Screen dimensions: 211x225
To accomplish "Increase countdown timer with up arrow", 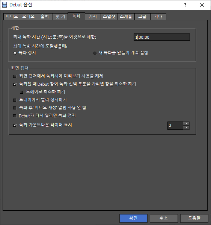I will click(x=186, y=124).
